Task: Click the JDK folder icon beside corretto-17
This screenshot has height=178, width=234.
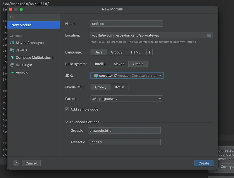Action: point(96,76)
